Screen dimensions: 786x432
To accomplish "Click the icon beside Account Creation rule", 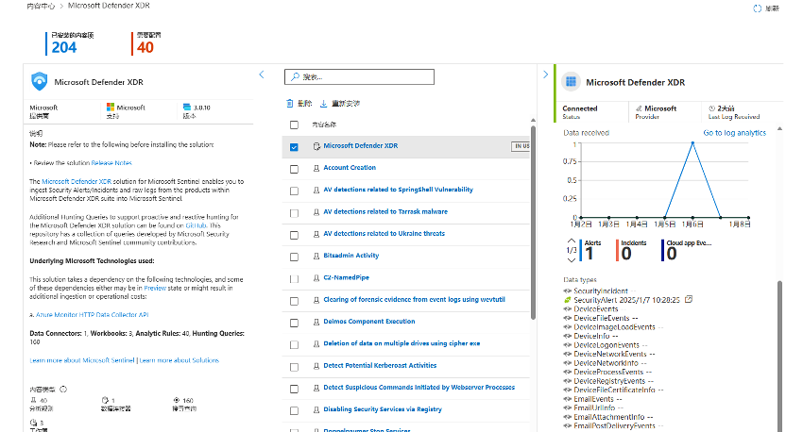I will [316, 168].
